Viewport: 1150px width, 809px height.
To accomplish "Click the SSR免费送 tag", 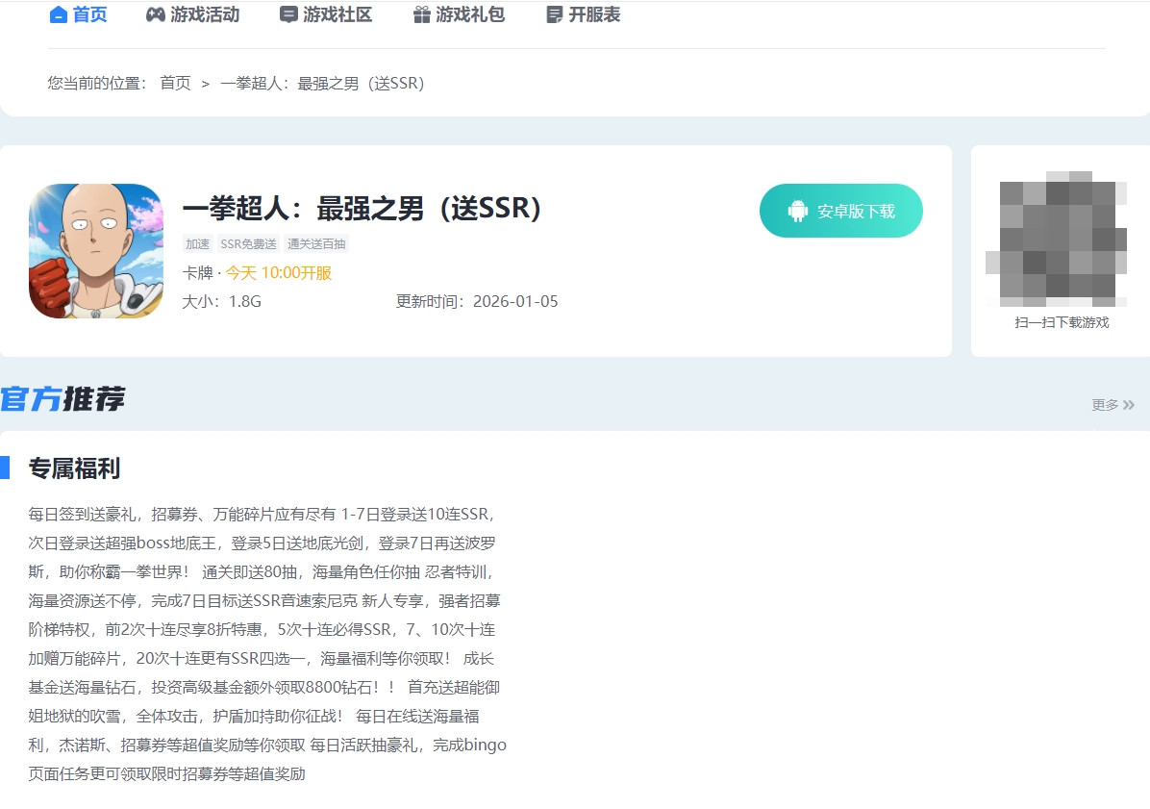I will (248, 244).
